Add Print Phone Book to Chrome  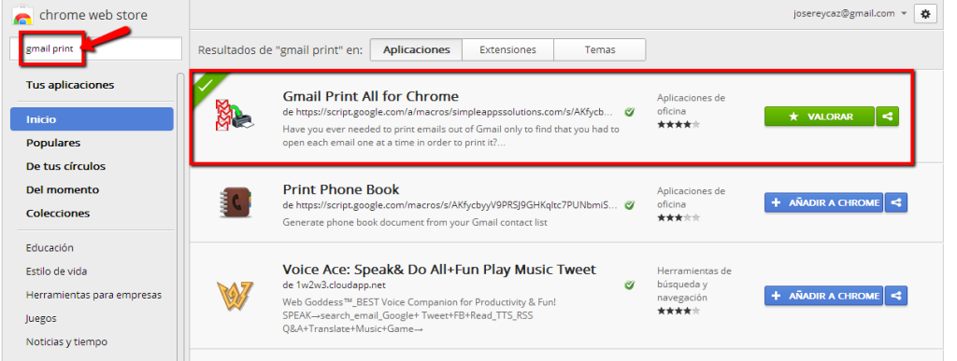coord(824,202)
